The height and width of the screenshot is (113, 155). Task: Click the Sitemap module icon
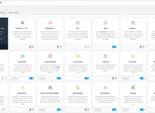click(x=133, y=88)
